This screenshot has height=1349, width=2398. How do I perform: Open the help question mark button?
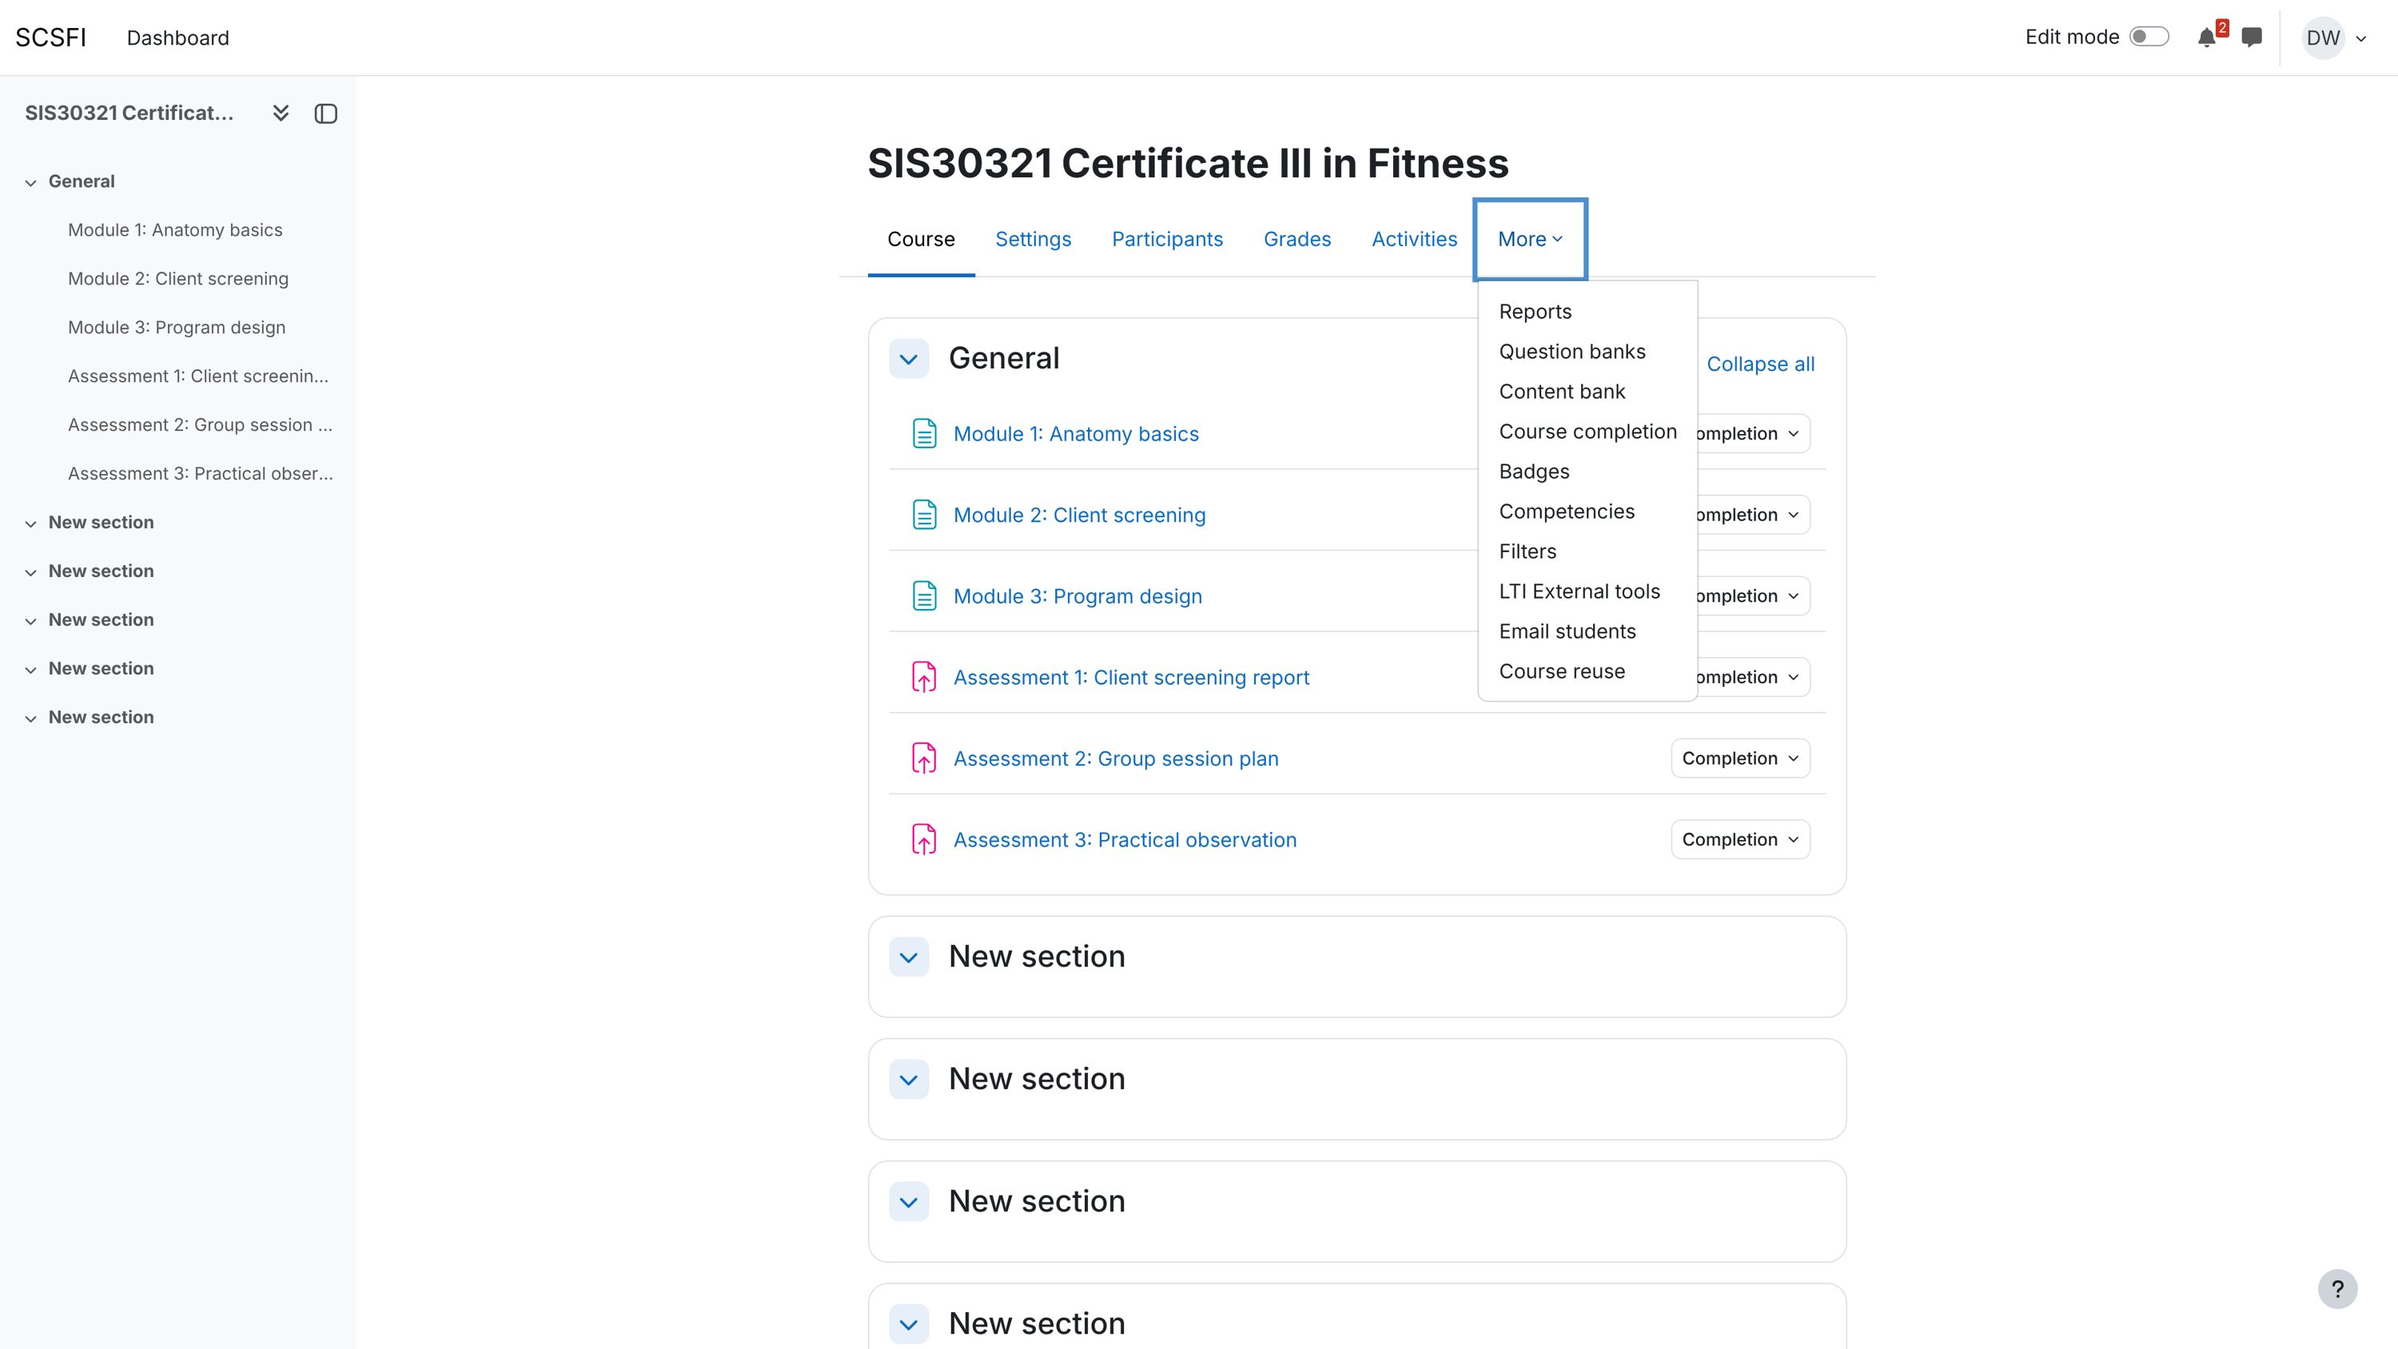pos(2337,1289)
